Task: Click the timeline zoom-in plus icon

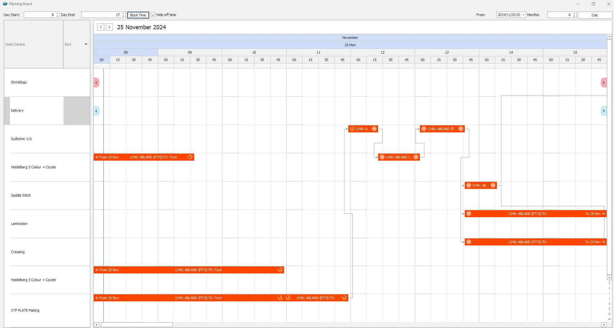Action: pyautogui.click(x=609, y=314)
